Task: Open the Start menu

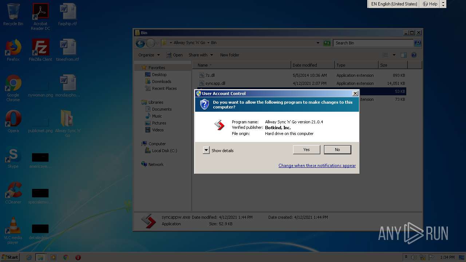Action: (10, 257)
